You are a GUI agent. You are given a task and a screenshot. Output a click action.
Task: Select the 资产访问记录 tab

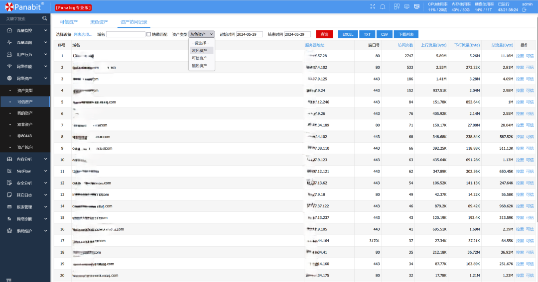pyautogui.click(x=134, y=22)
